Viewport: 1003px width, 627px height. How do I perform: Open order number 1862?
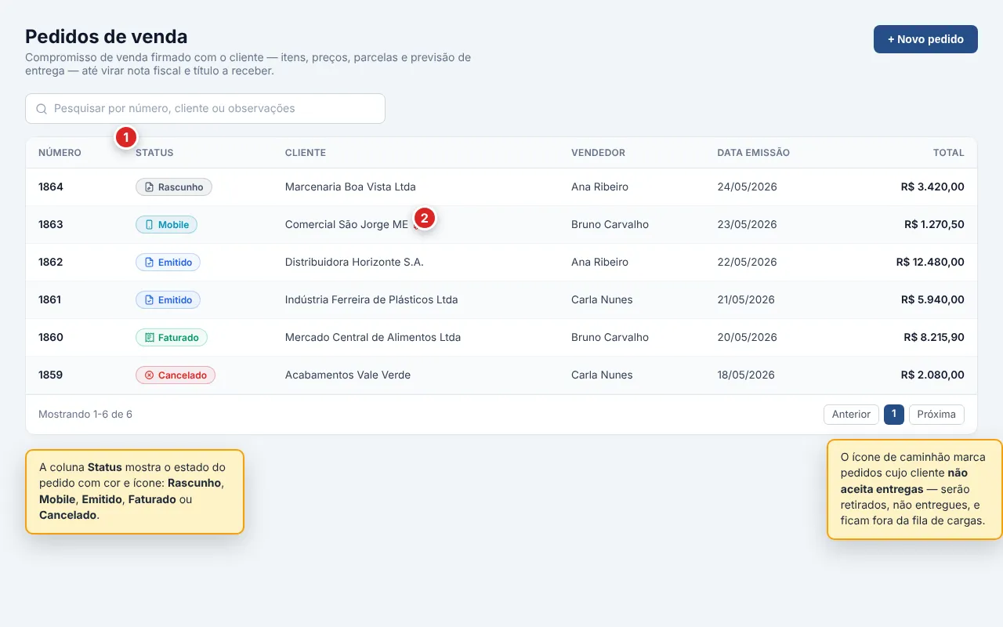coord(51,263)
